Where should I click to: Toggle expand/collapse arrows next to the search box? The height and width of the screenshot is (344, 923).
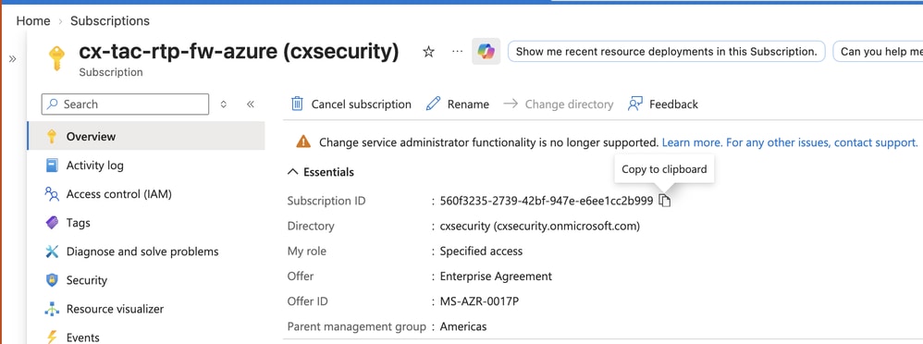pos(224,104)
